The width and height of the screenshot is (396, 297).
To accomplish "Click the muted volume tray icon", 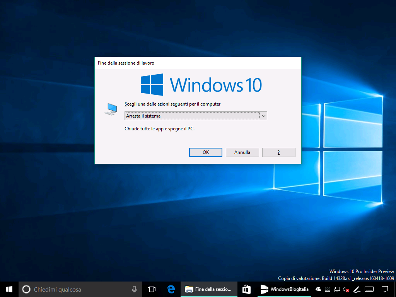I will click(x=346, y=289).
